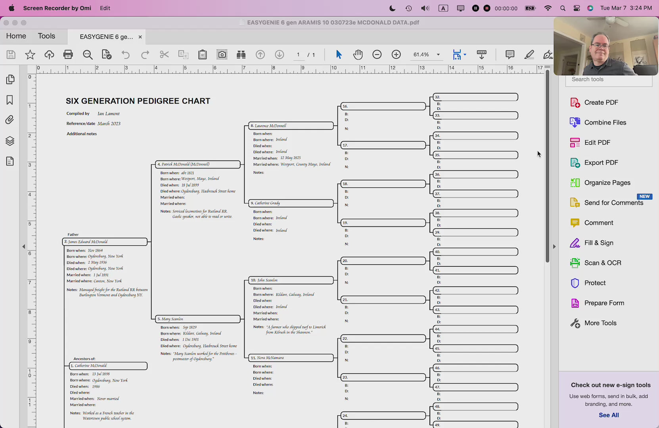Collapse the right tools pane arrow
659x428 pixels.
[x=554, y=246]
